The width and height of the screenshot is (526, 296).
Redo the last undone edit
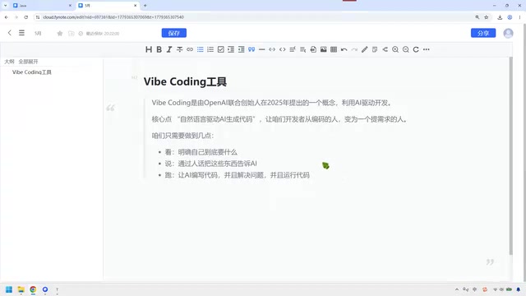[354, 49]
